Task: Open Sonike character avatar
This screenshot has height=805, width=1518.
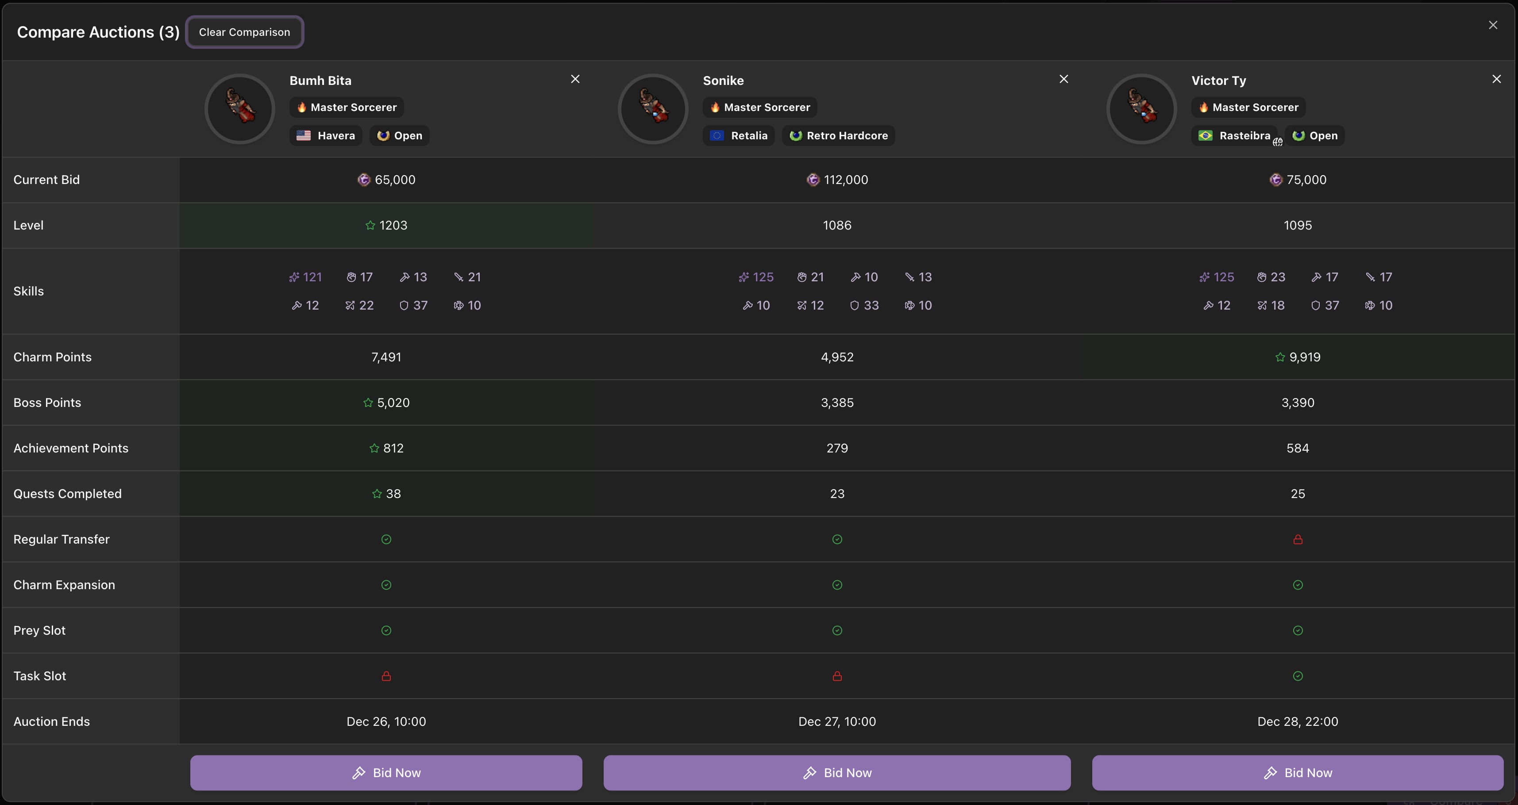Action: (653, 109)
